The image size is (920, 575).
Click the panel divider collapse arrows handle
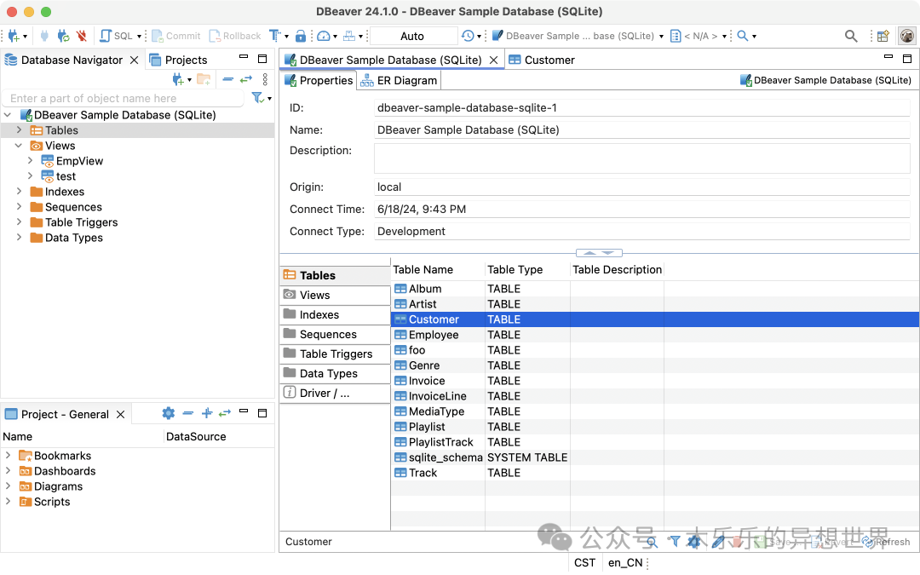coord(599,253)
